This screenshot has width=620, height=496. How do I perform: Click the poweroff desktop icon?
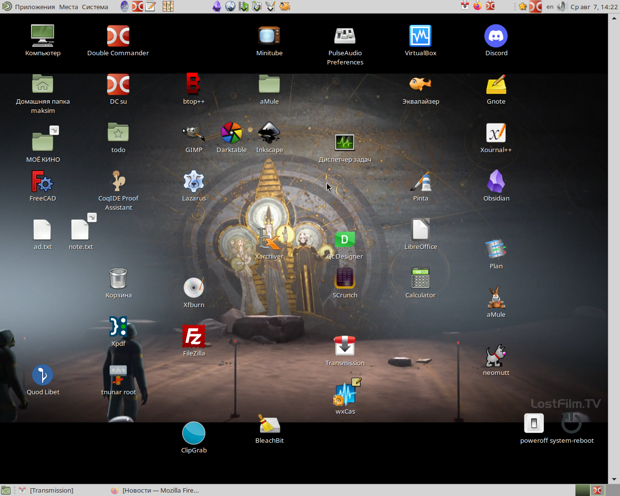(x=534, y=424)
